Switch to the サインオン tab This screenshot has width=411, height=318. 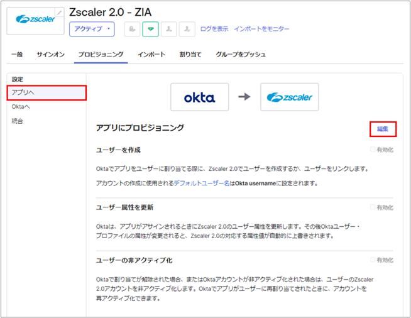[50, 55]
